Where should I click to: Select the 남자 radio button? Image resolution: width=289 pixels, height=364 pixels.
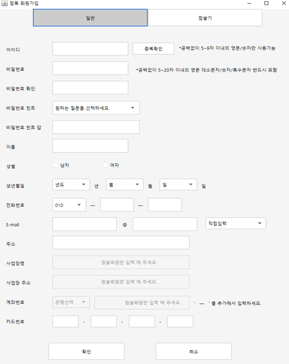56,165
